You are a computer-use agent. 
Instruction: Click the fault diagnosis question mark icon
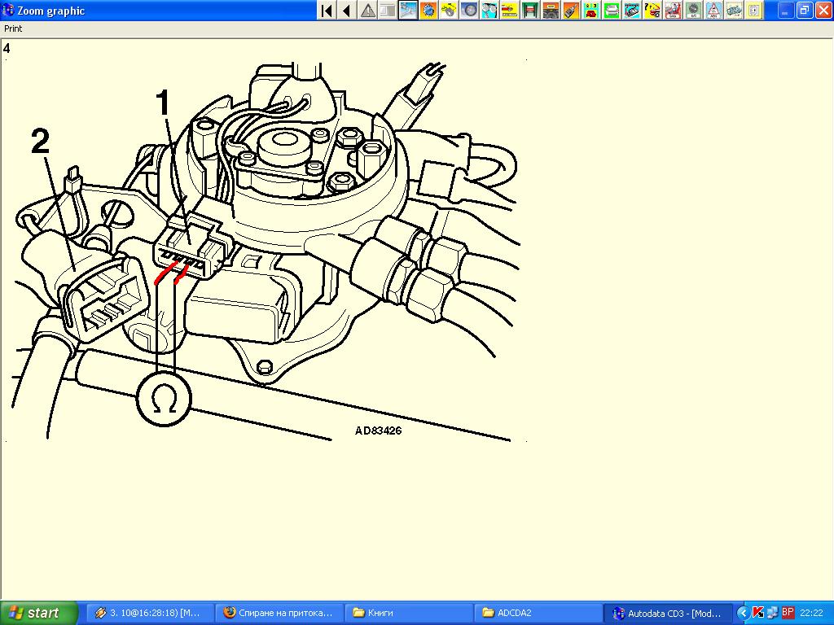pyautogui.click(x=652, y=11)
